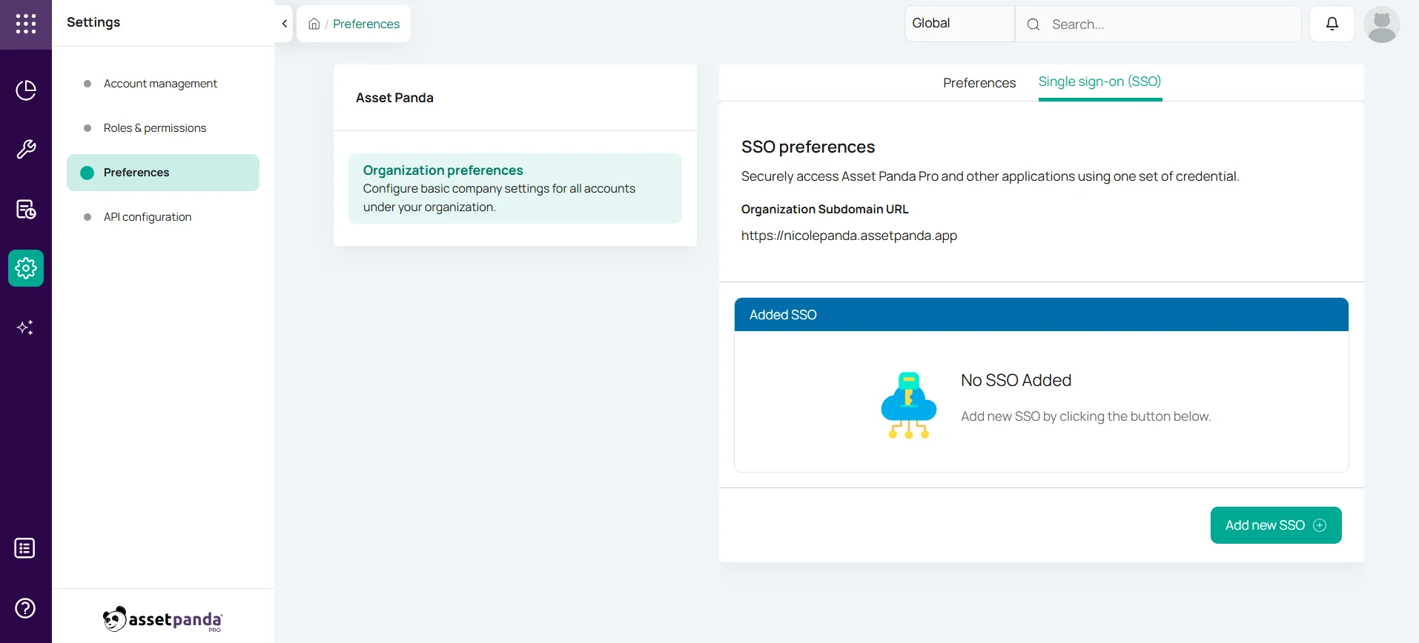Click the Settings panel title
This screenshot has height=643, width=1419.
[x=93, y=22]
